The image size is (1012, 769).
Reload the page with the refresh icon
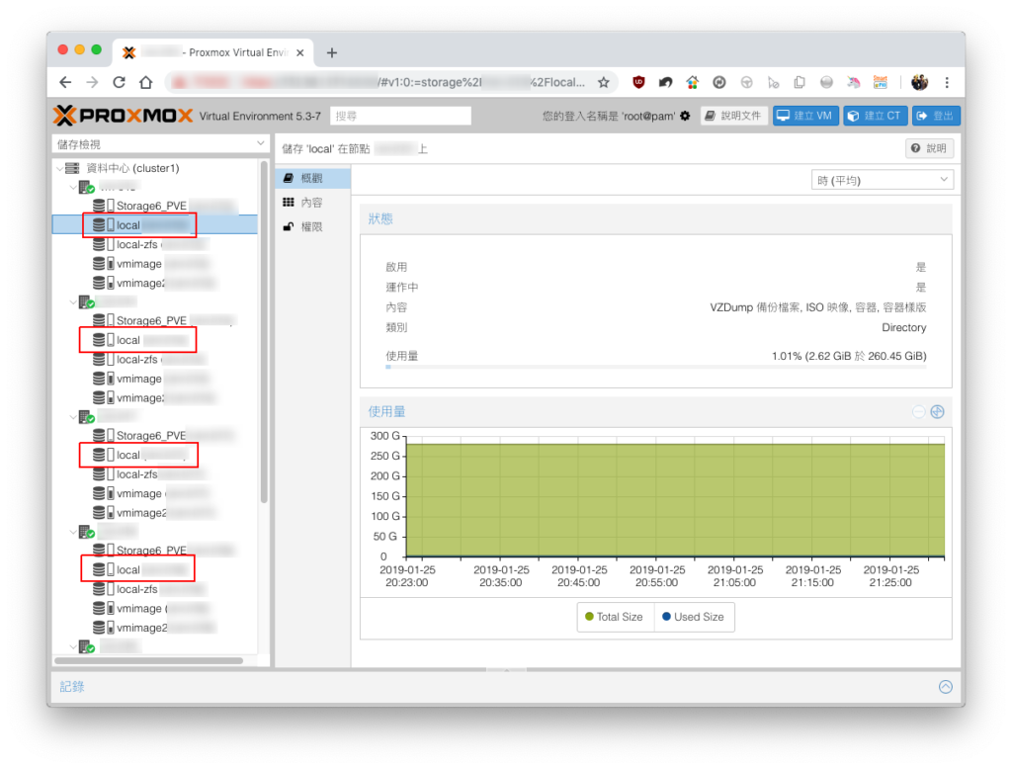119,82
